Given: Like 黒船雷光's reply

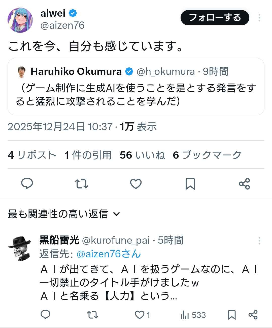Looking at the screenshot, I should [140, 315].
